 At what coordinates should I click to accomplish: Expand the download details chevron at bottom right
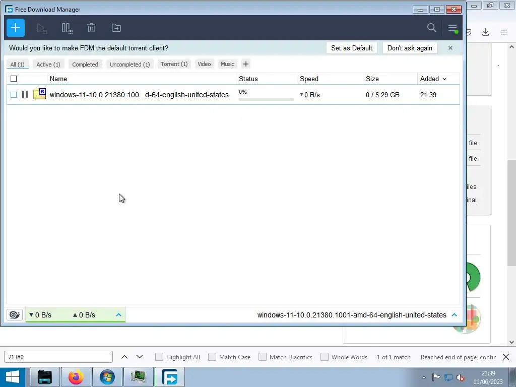click(455, 315)
